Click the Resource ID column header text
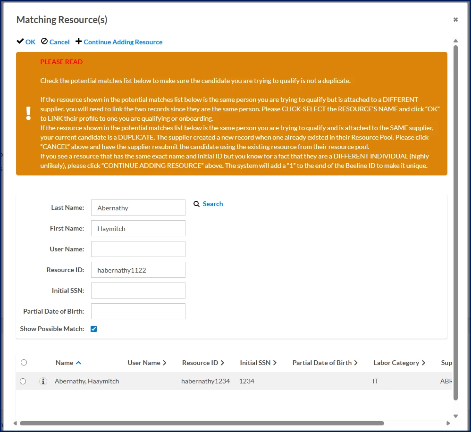 click(x=200, y=363)
